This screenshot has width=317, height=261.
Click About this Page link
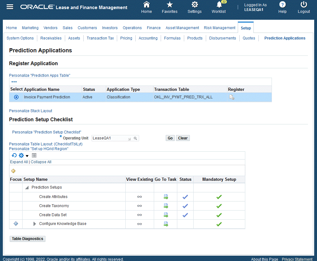pos(264,259)
